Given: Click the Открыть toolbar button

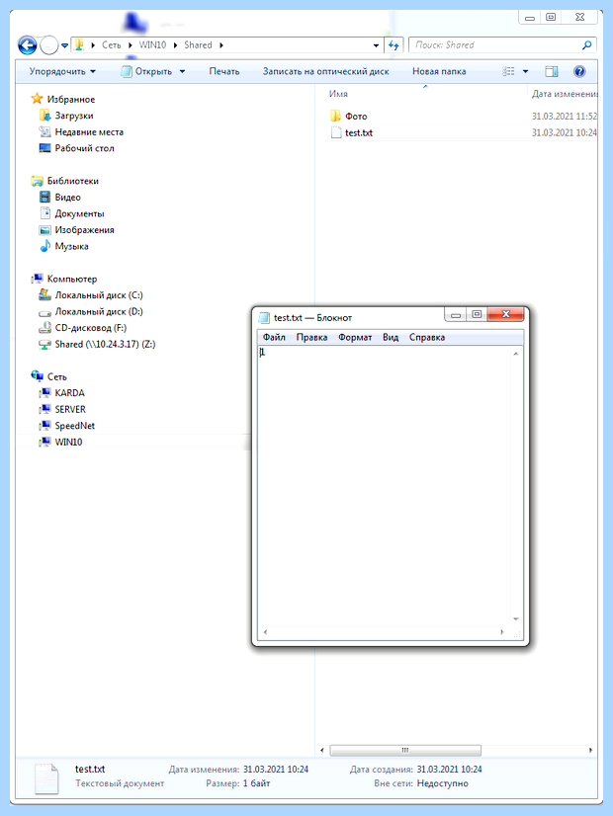Looking at the screenshot, I should (147, 71).
